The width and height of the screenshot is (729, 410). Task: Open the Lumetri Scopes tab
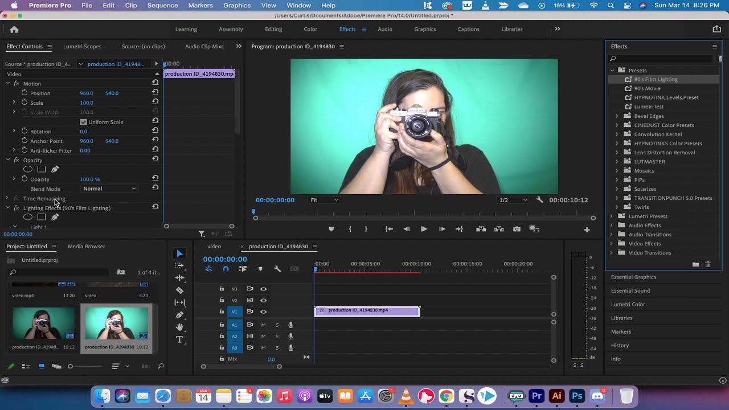pos(82,47)
